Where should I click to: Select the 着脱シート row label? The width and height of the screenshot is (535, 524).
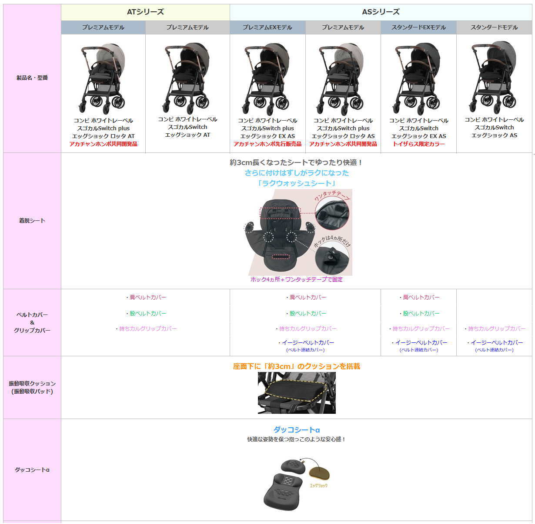click(32, 220)
